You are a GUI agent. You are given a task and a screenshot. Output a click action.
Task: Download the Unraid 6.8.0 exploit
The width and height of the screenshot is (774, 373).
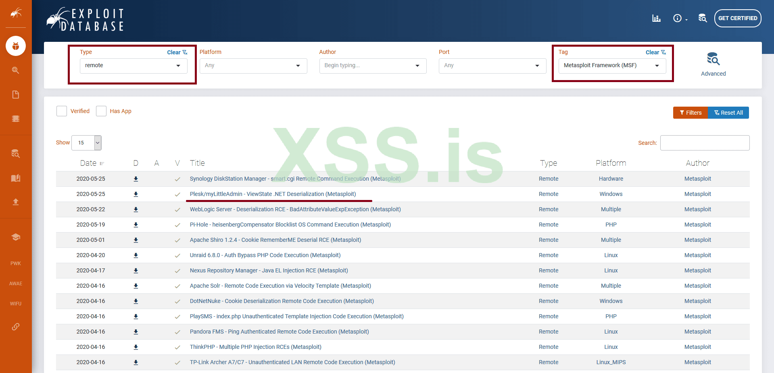(136, 256)
